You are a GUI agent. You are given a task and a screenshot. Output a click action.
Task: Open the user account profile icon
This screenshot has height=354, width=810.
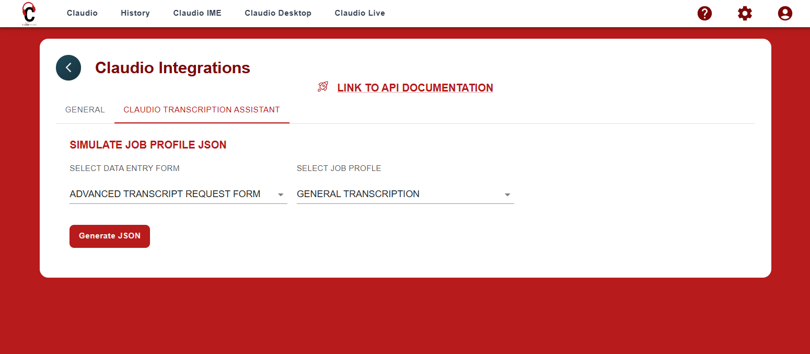tap(785, 13)
